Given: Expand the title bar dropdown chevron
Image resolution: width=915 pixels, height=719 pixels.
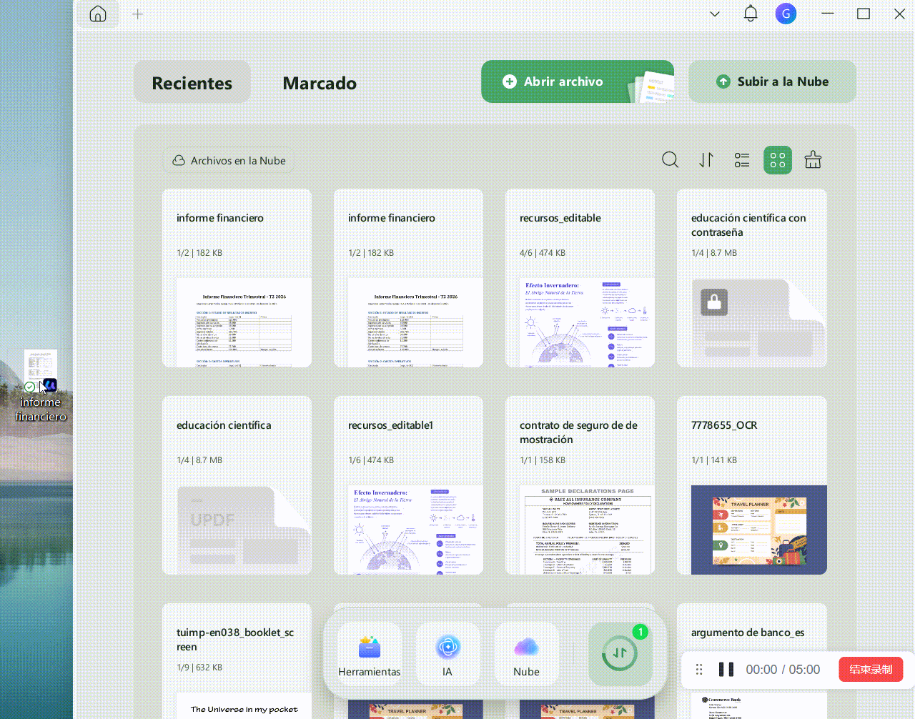Looking at the screenshot, I should 715,14.
